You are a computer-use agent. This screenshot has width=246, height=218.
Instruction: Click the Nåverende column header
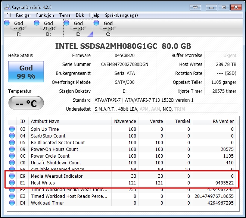click(x=125, y=121)
